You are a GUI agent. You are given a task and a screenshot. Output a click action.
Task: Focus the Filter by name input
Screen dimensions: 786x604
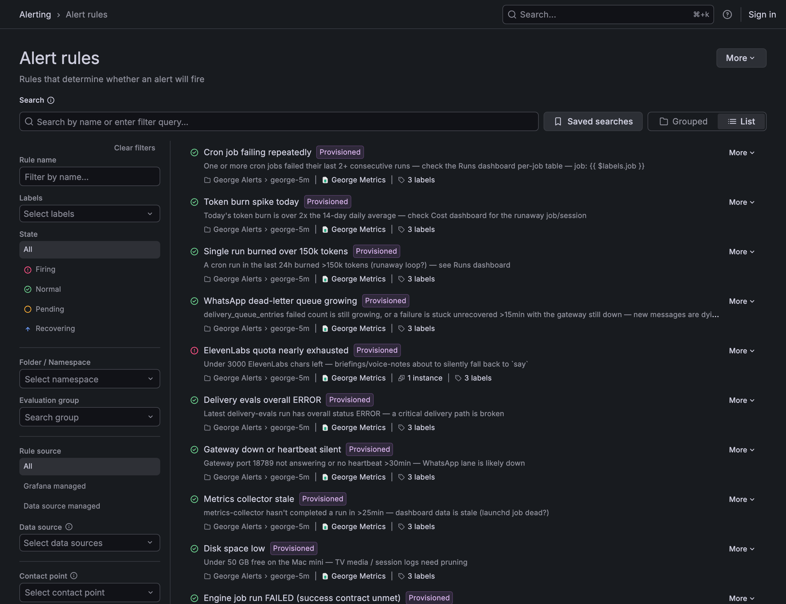point(89,177)
